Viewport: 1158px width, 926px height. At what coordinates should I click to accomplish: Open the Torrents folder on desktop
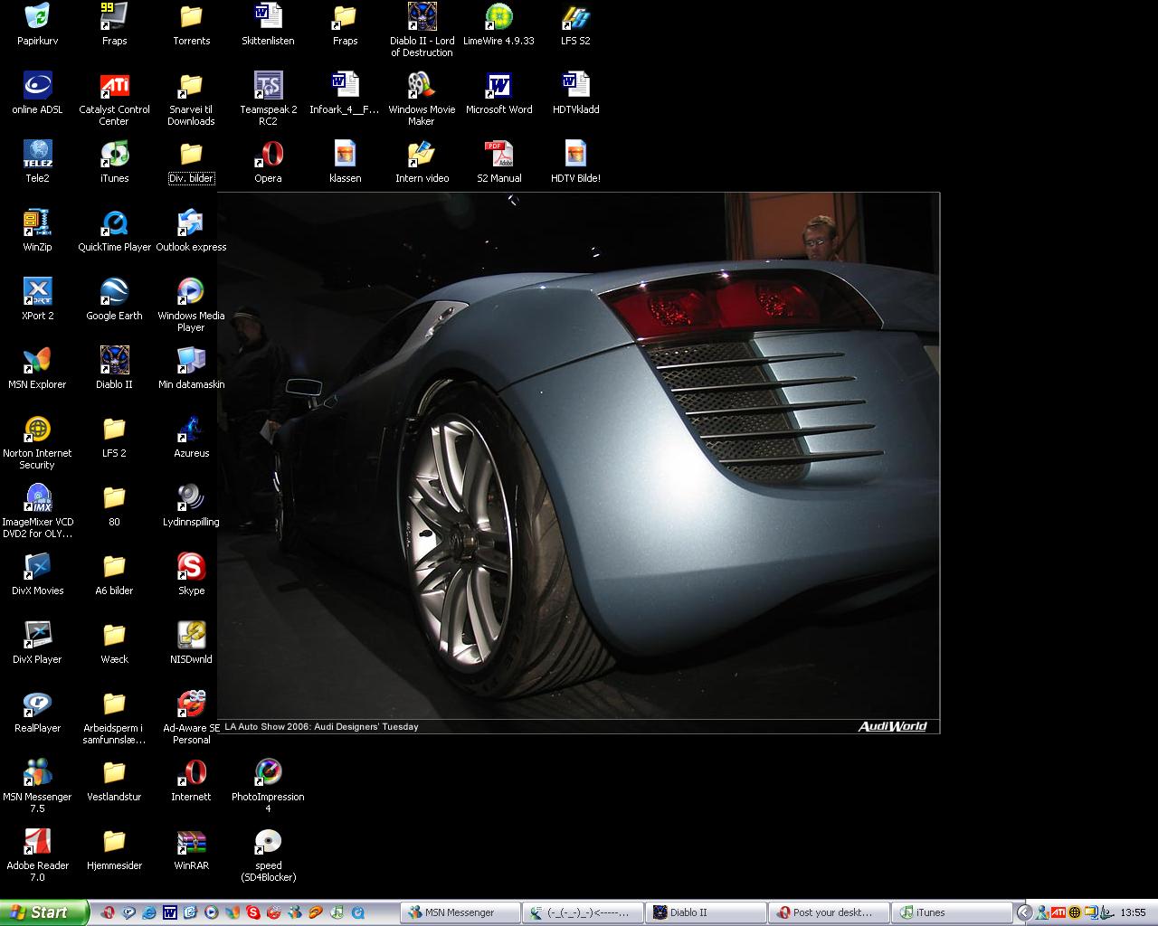click(191, 17)
